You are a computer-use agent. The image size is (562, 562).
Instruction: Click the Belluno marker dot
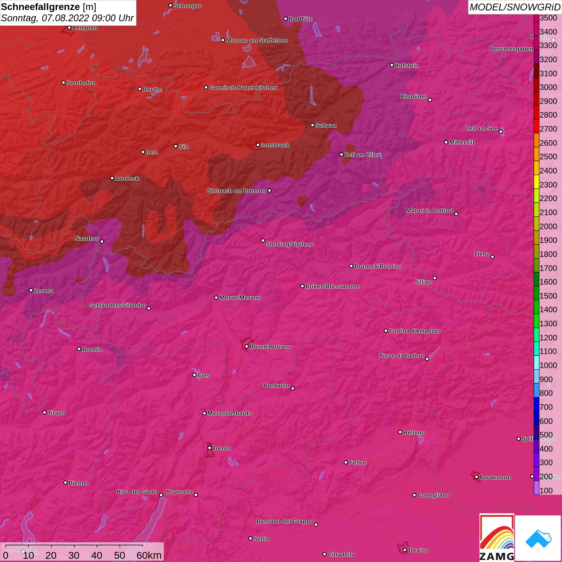(400, 432)
